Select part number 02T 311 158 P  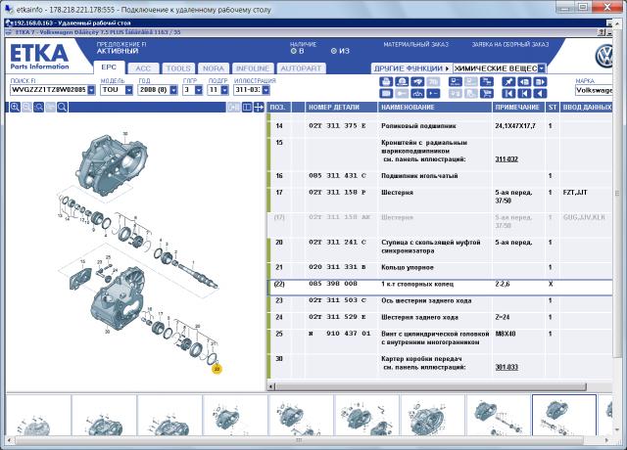tap(337, 193)
